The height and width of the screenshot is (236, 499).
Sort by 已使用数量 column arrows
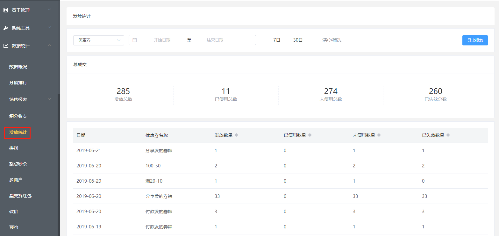[x=310, y=135]
